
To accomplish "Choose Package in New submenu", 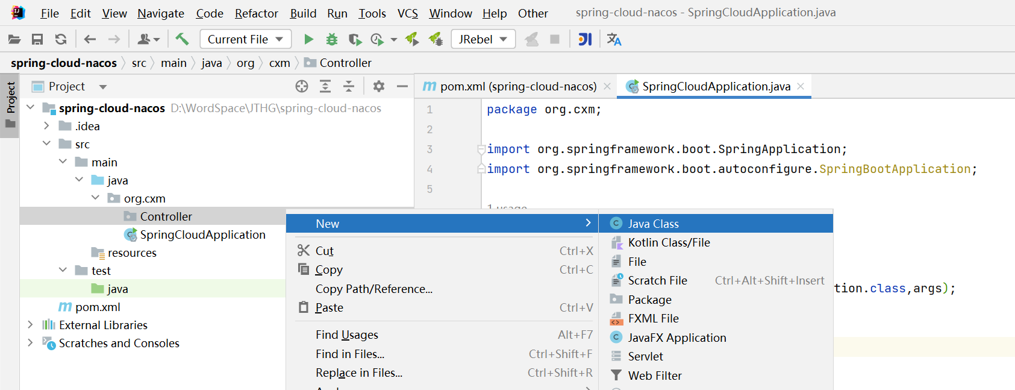I will click(716, 300).
